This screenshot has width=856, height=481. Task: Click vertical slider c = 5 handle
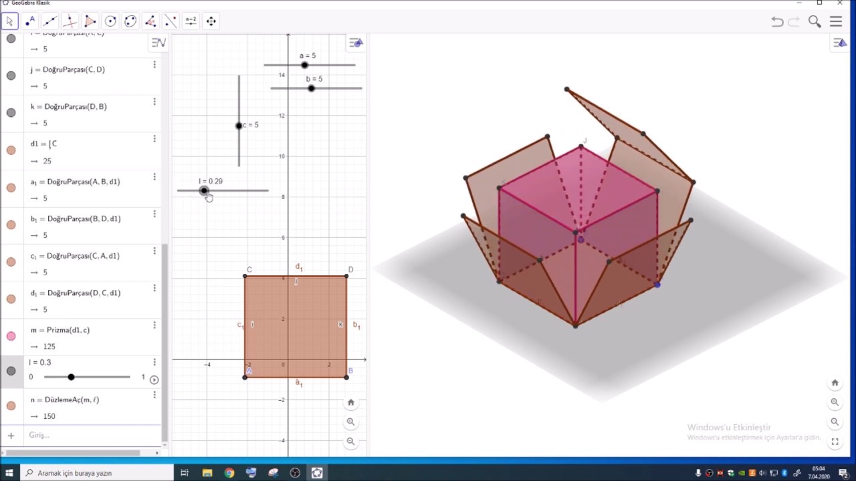click(x=239, y=126)
